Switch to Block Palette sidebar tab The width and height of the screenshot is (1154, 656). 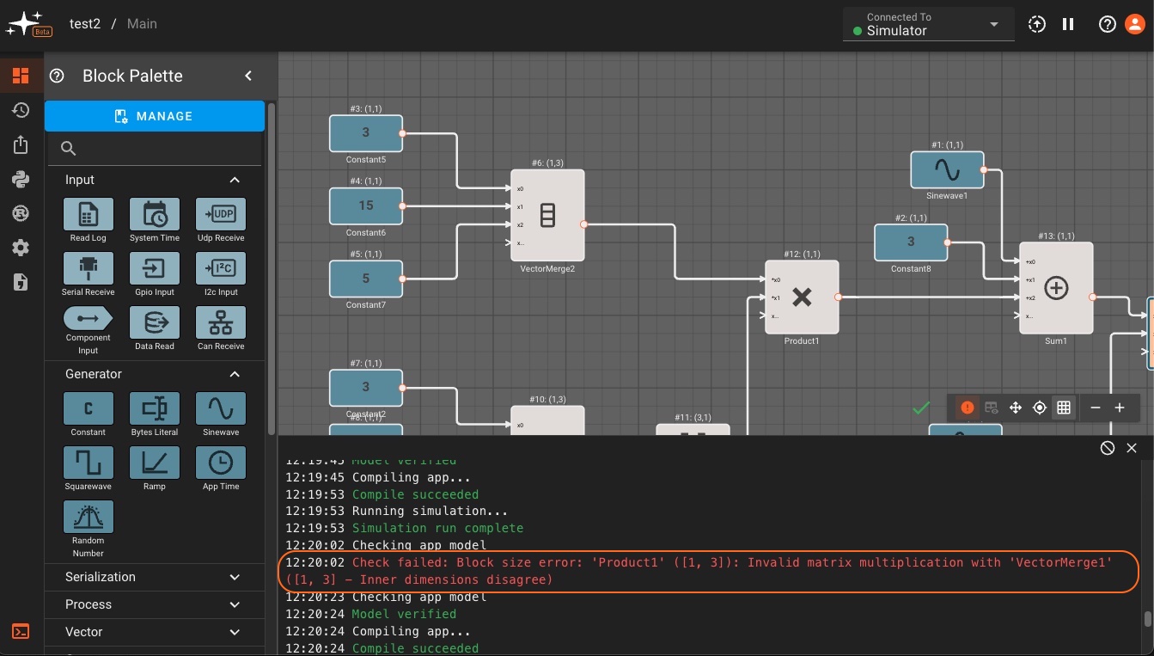pos(21,76)
